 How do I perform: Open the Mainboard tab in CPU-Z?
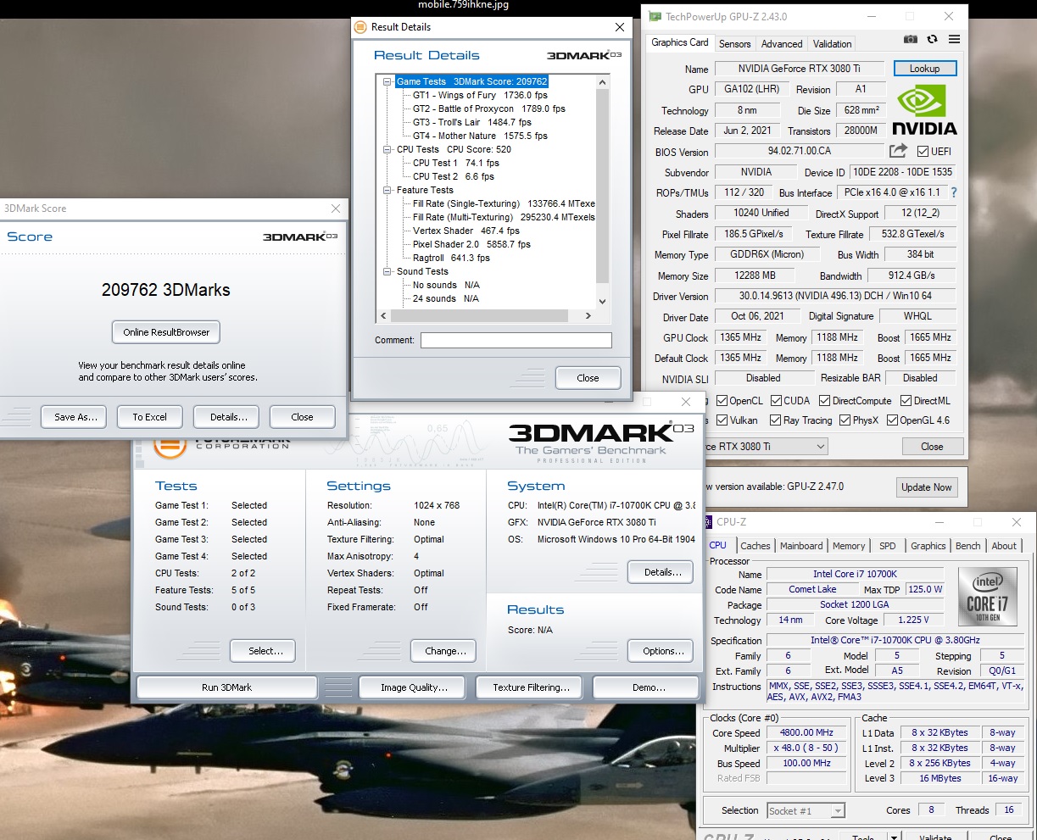coord(801,546)
